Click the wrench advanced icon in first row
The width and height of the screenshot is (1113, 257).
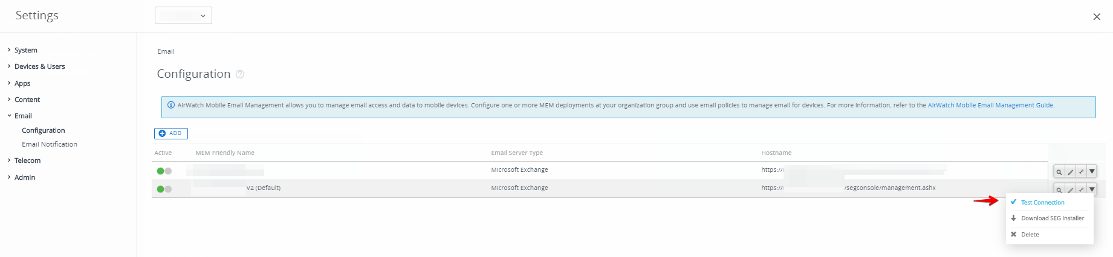pos(1081,172)
